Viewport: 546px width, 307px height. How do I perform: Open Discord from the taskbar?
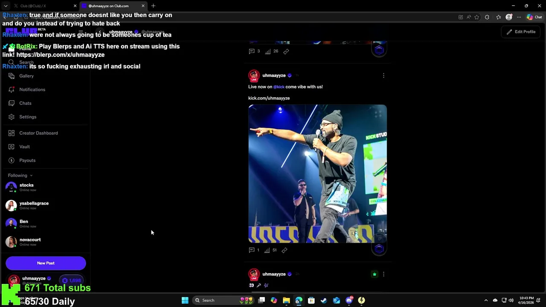point(349,300)
